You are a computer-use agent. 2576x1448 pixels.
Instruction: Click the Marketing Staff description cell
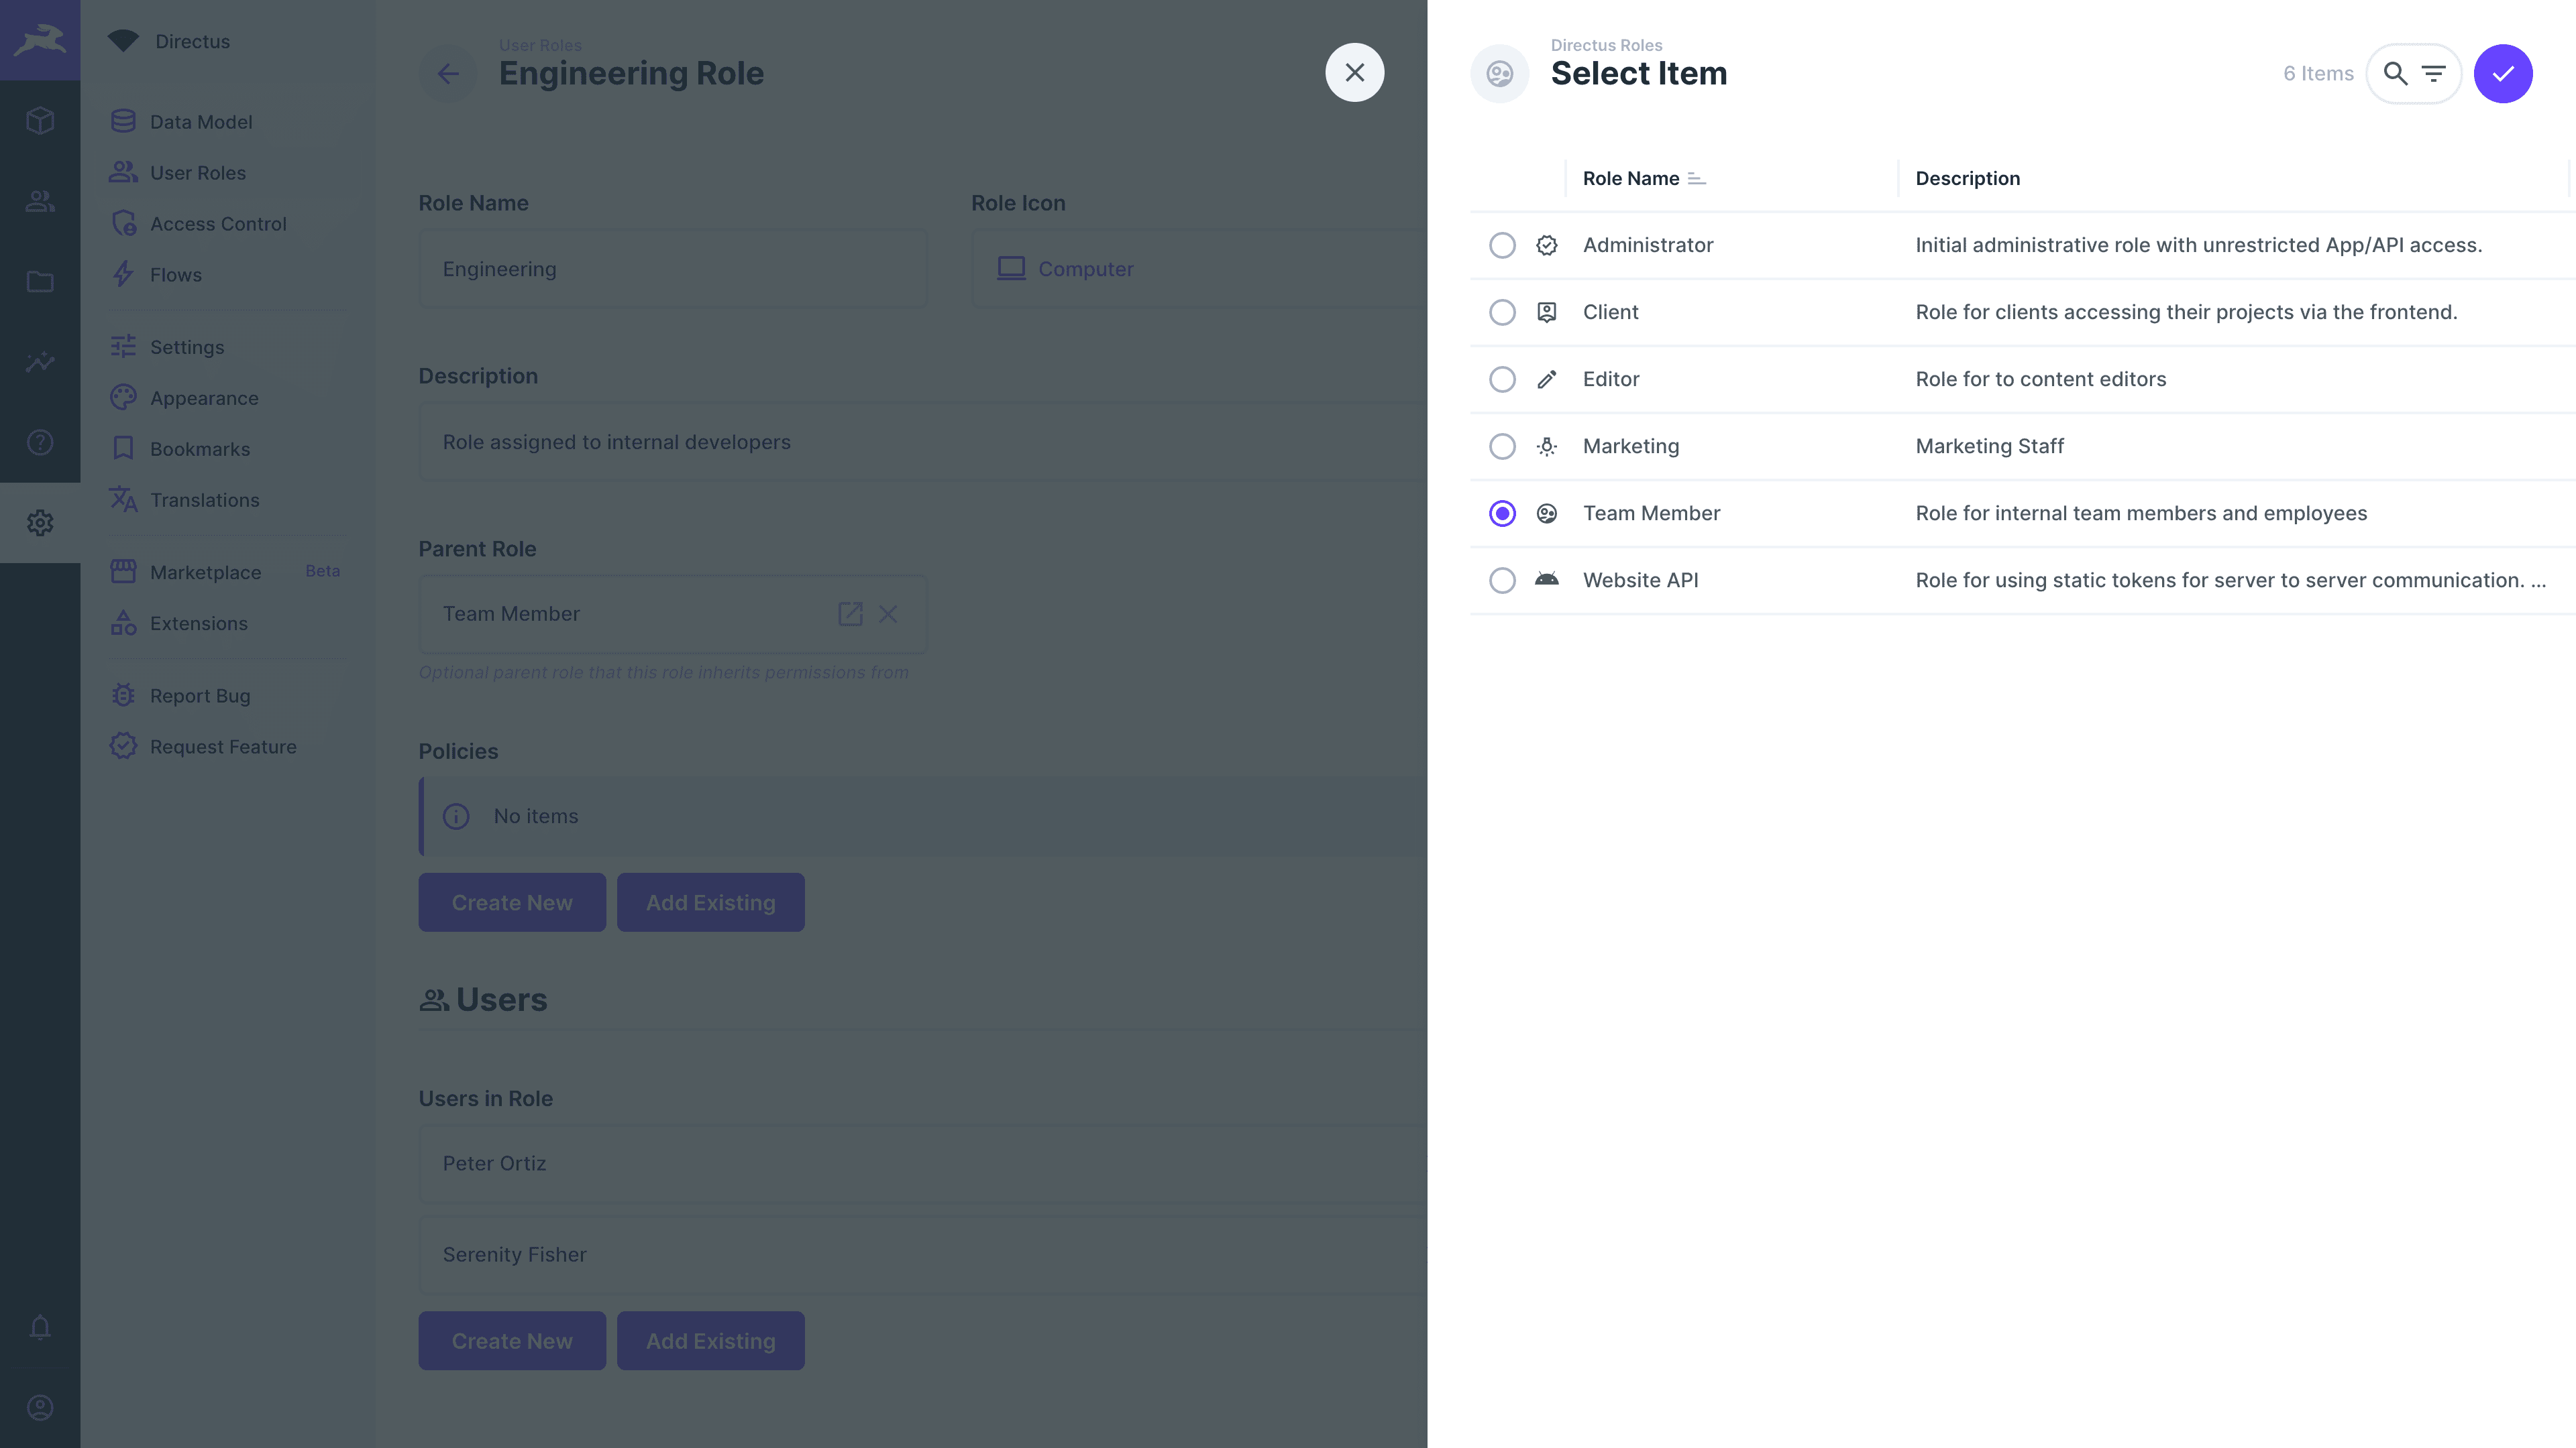[x=1989, y=446]
